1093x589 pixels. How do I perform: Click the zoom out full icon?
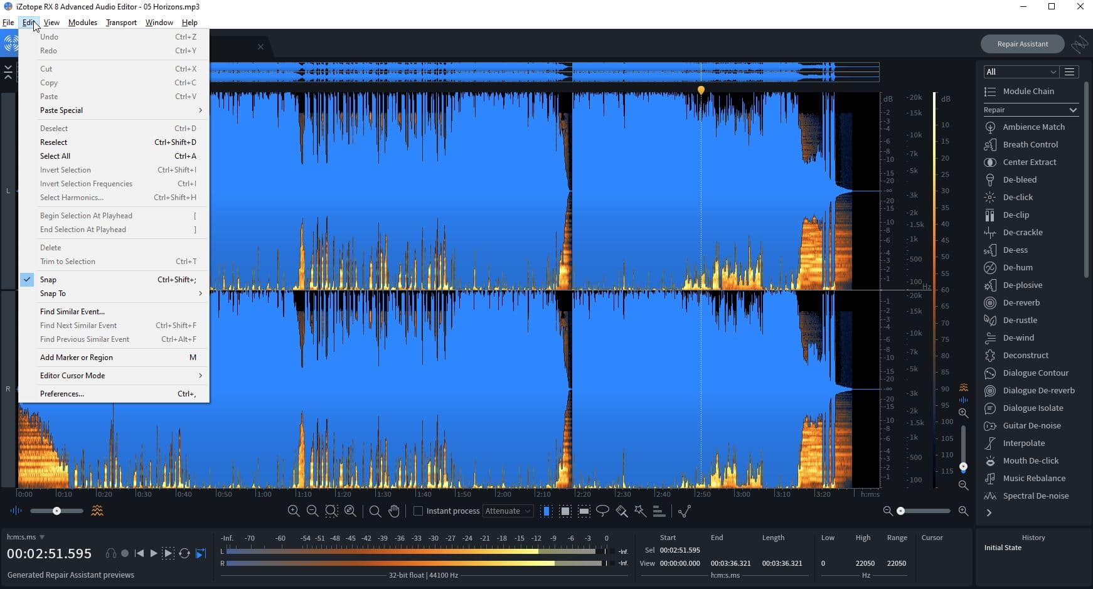[x=350, y=511]
